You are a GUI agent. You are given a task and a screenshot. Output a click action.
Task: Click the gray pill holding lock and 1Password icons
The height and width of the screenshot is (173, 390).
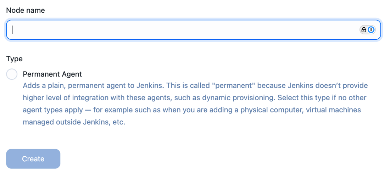367,30
